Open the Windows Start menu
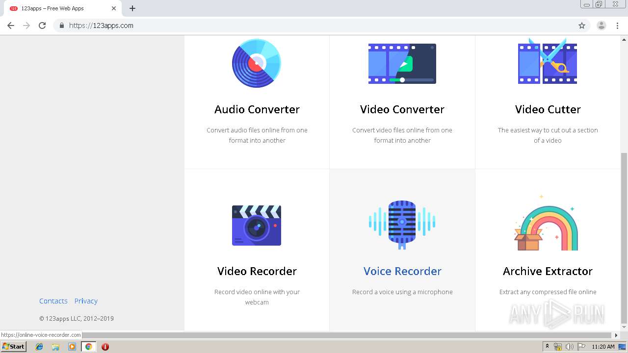628x353 pixels. click(x=13, y=347)
